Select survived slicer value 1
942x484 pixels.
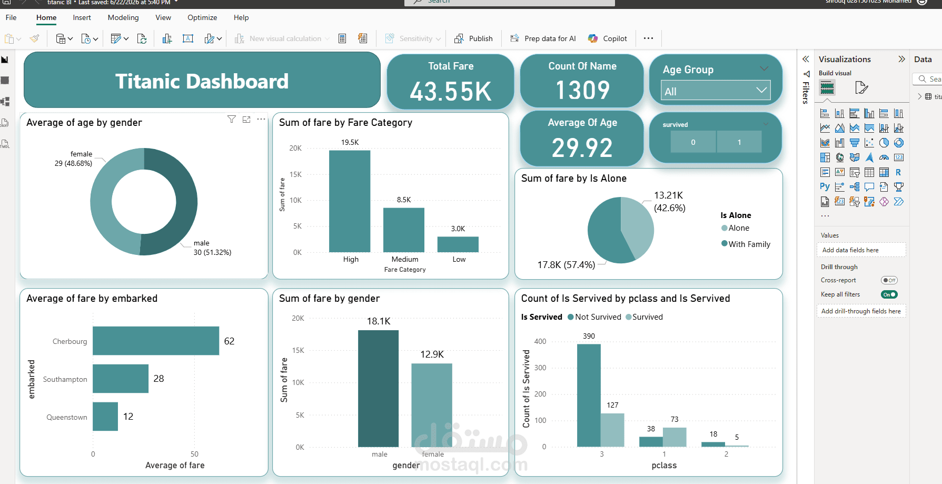[x=739, y=142]
